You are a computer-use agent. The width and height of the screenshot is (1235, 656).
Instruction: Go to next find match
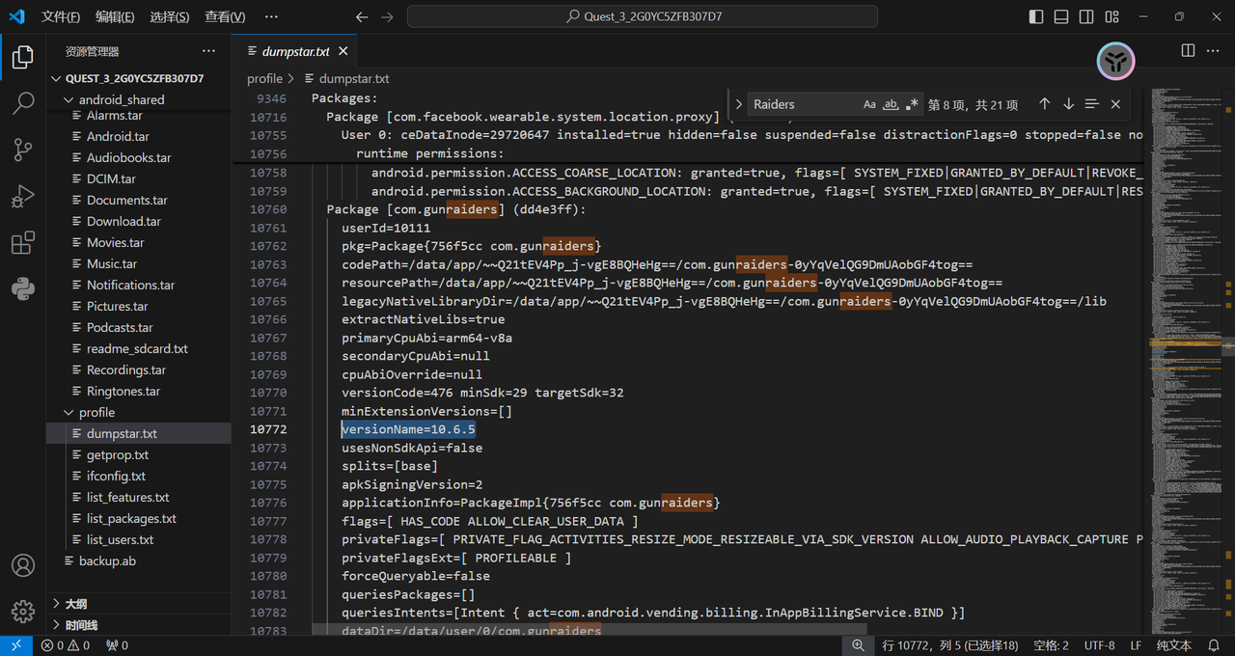point(1068,104)
